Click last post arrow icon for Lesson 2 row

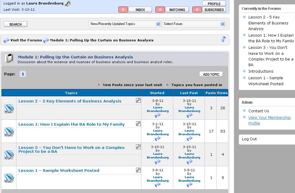pyautogui.click(x=189, y=115)
